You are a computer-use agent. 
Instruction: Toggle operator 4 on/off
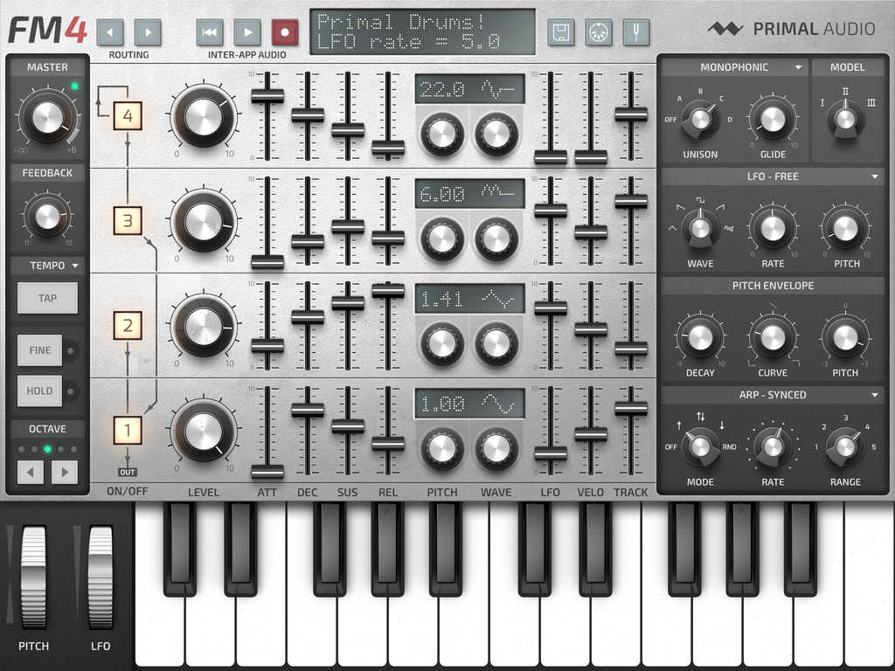pyautogui.click(x=128, y=116)
